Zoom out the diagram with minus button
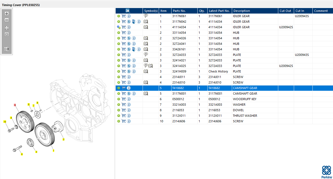This screenshot has height=179, width=333. coord(7,20)
